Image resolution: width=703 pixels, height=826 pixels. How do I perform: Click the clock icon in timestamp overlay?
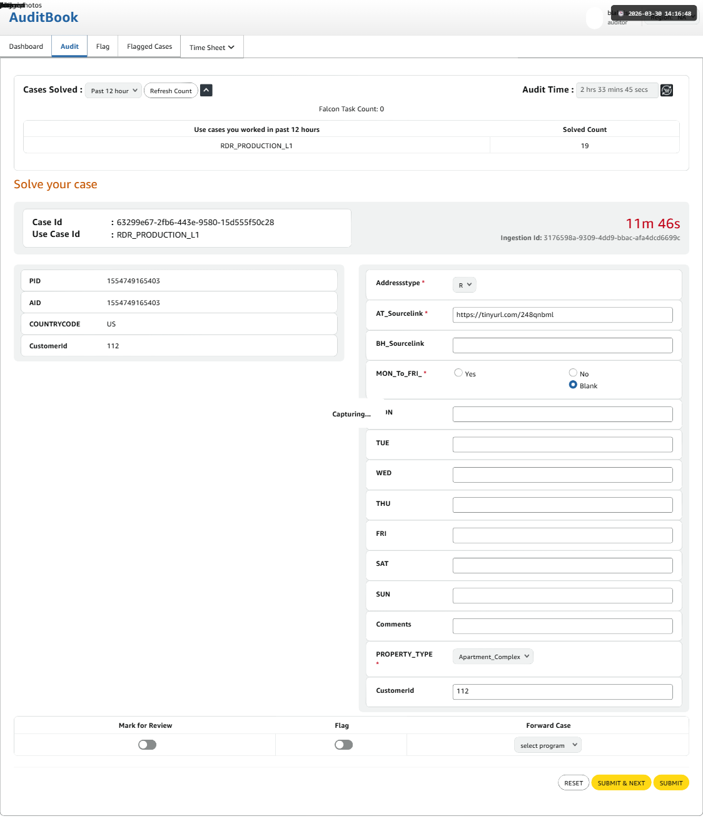(621, 14)
